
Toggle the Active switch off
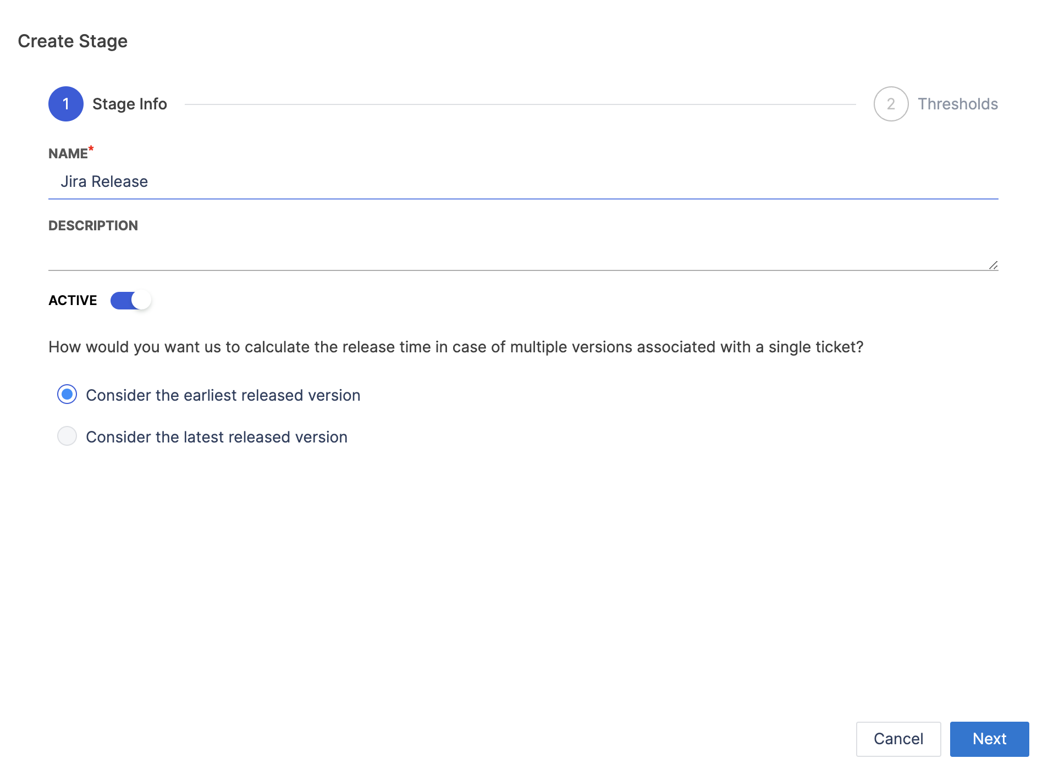(131, 301)
